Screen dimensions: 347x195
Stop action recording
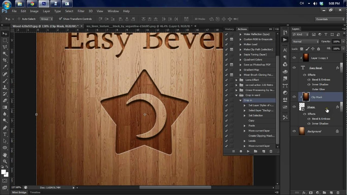[x=233, y=151]
